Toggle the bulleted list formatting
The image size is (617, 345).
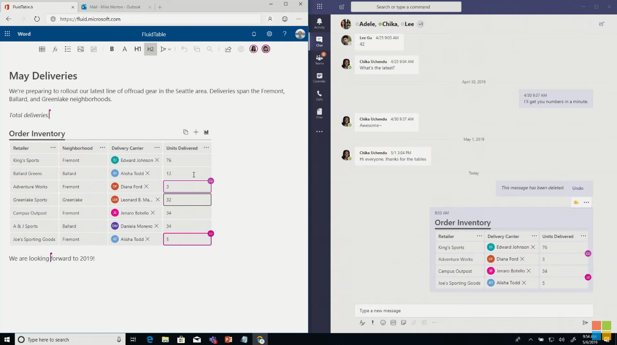(68, 49)
